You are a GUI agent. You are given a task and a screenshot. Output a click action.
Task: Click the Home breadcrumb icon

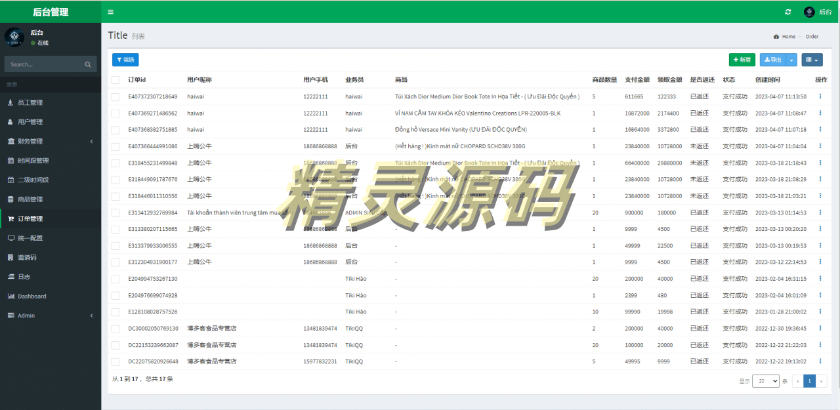(x=776, y=37)
